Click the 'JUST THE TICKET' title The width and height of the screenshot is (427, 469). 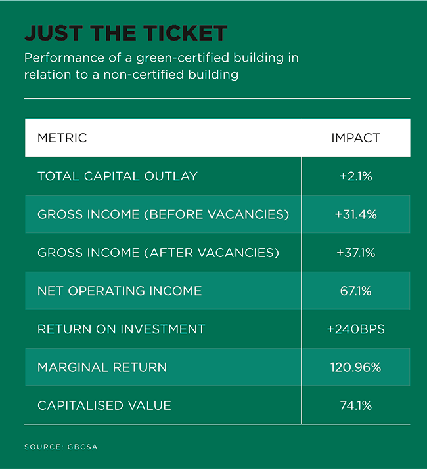pos(126,33)
